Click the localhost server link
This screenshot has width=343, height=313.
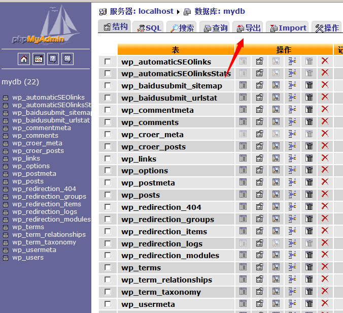pos(156,11)
